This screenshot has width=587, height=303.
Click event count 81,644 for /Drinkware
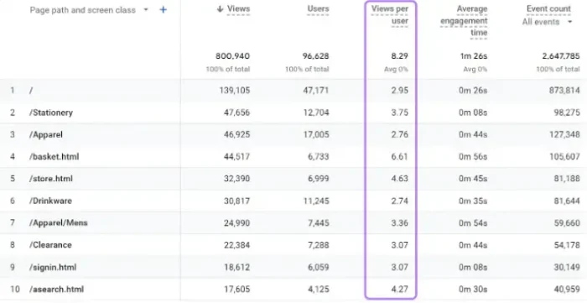567,201
